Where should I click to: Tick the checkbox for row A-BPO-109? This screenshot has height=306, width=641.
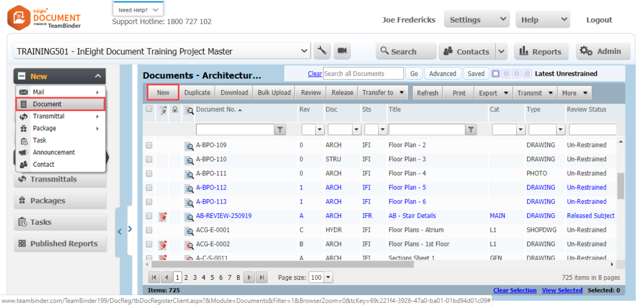pos(149,145)
